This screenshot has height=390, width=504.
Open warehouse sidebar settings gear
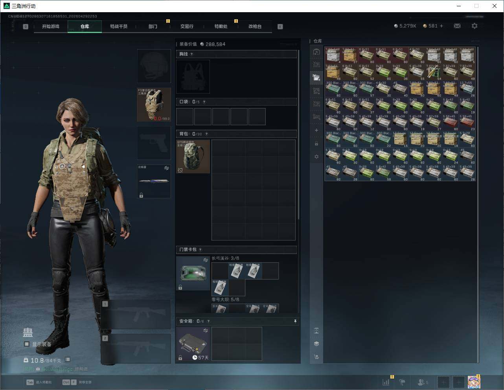(316, 156)
